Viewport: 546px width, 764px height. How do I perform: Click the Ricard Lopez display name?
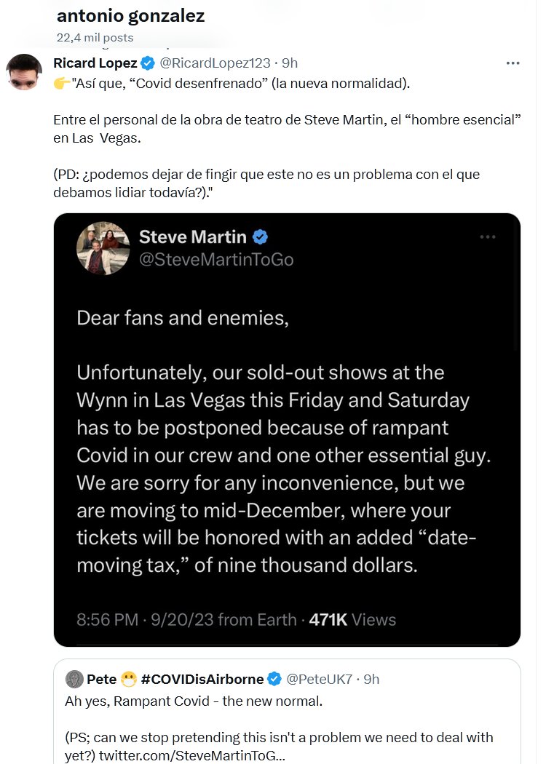coord(95,63)
